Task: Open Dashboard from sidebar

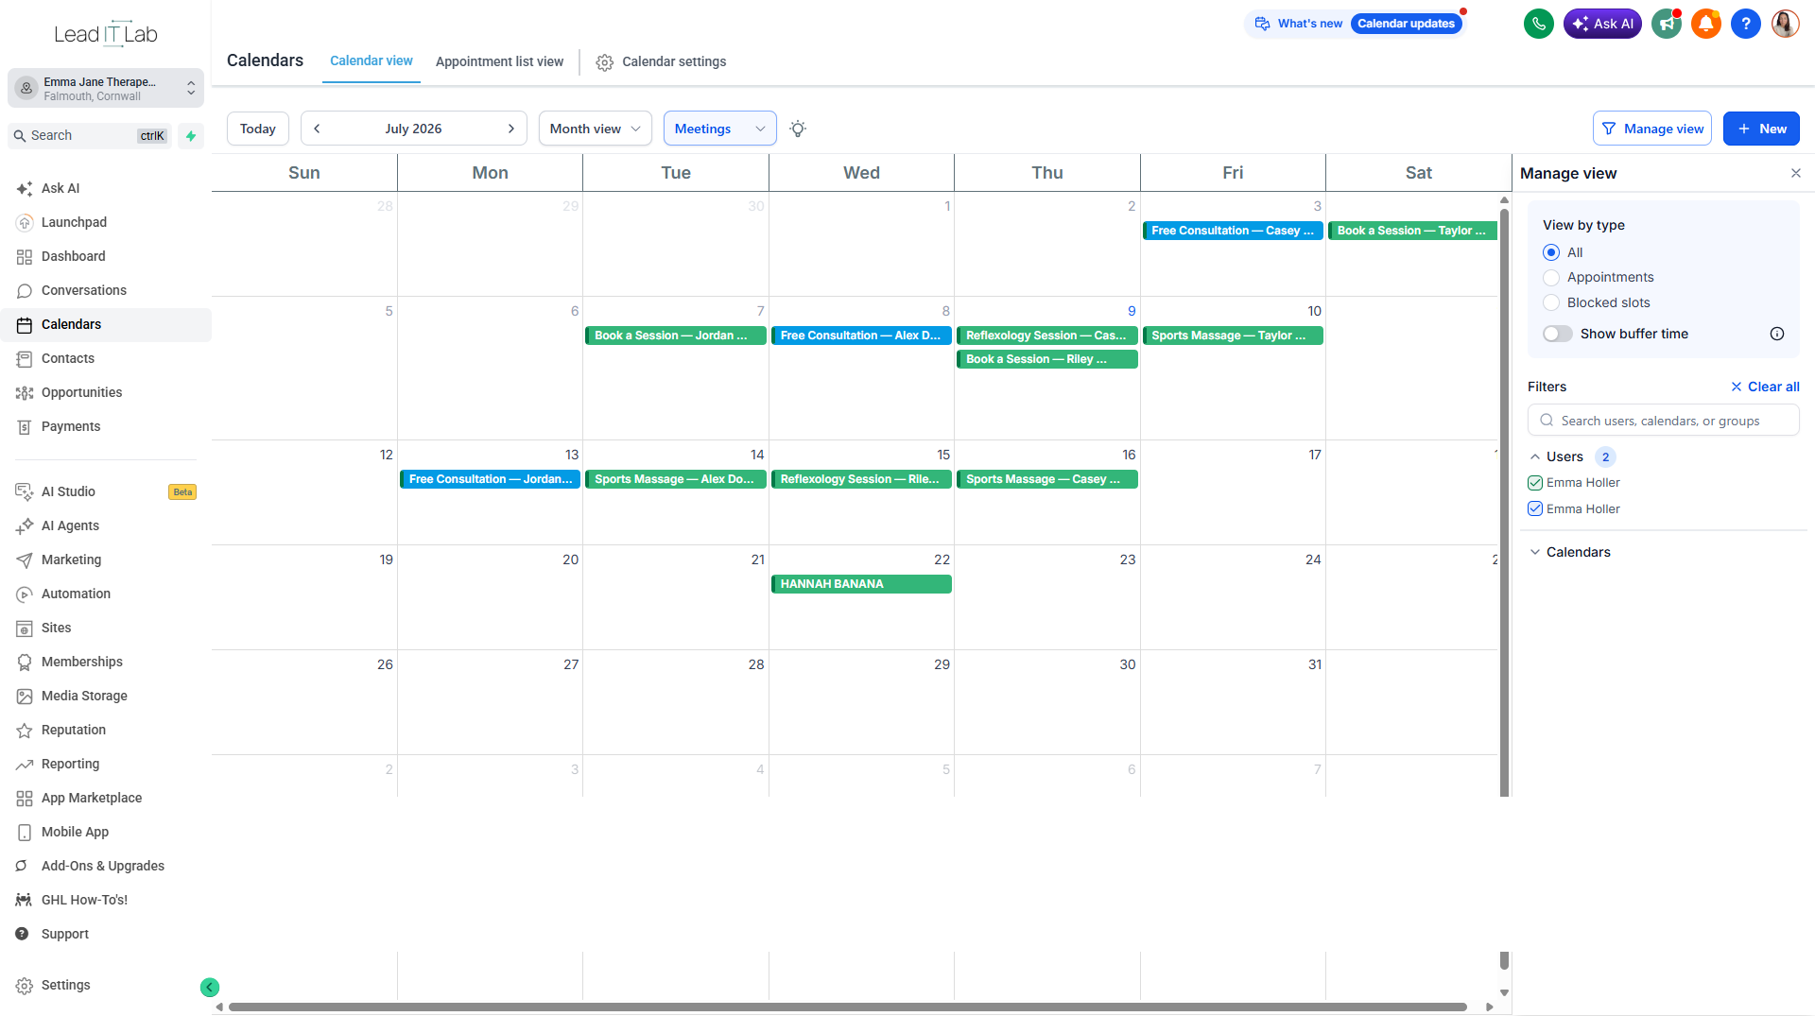Action: [x=105, y=256]
